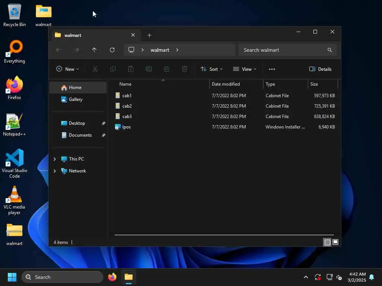Viewport: 382px width, 286px height.
Task: Open the See more ellipsis menu
Action: tap(272, 69)
